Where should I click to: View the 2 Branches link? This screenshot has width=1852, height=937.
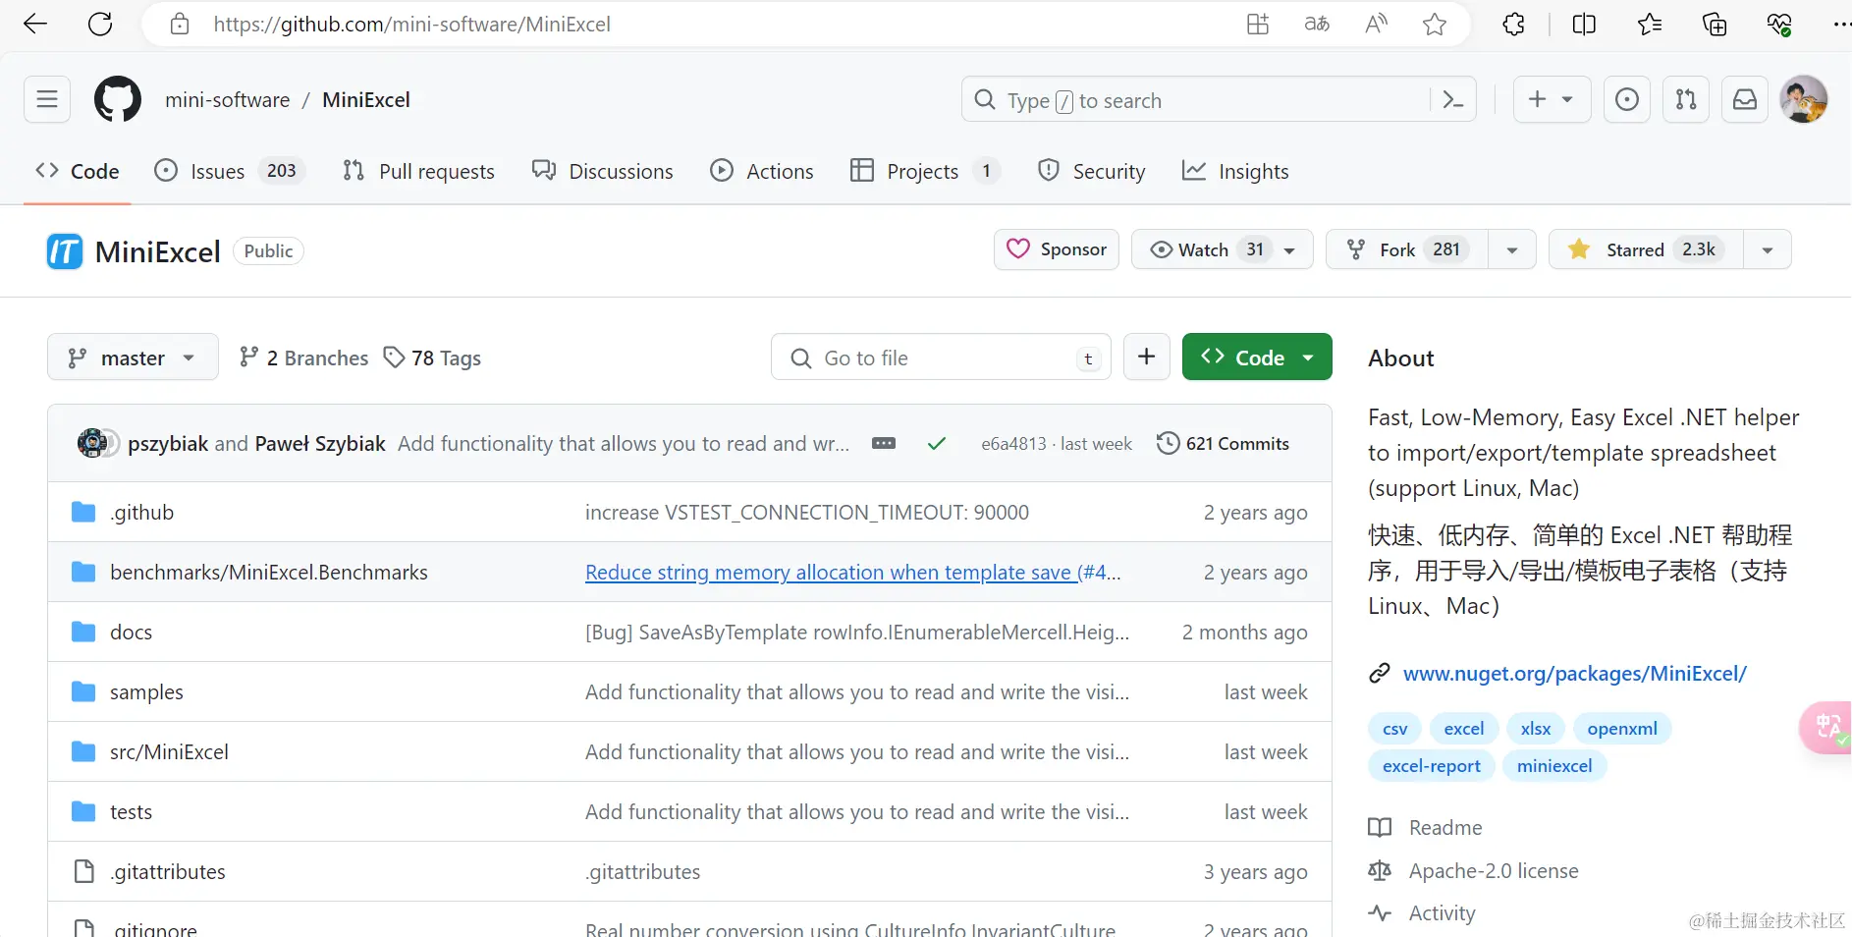coord(303,358)
